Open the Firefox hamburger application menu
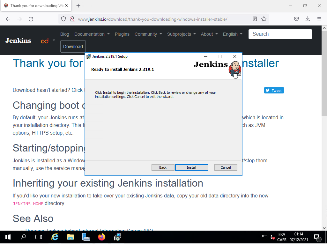The height and width of the screenshot is (244, 327). tap(319, 19)
